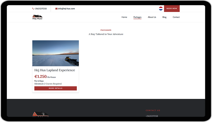Screen dimensions: 212x122
Task: Click the Hej Hus Lapland Experience title
Action: pyautogui.click(x=55, y=70)
